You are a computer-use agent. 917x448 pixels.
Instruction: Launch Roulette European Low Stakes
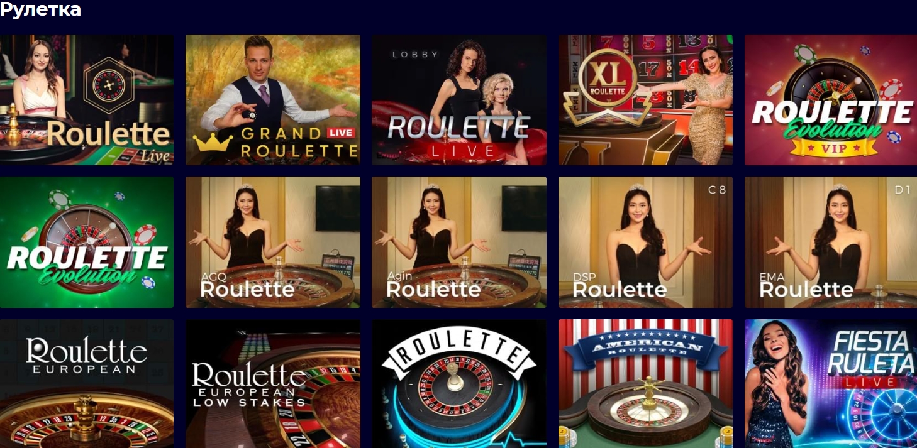point(273,383)
